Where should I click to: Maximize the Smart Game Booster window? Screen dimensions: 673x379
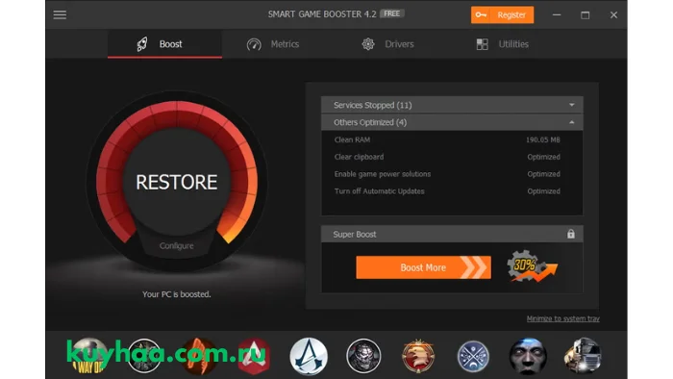point(585,15)
